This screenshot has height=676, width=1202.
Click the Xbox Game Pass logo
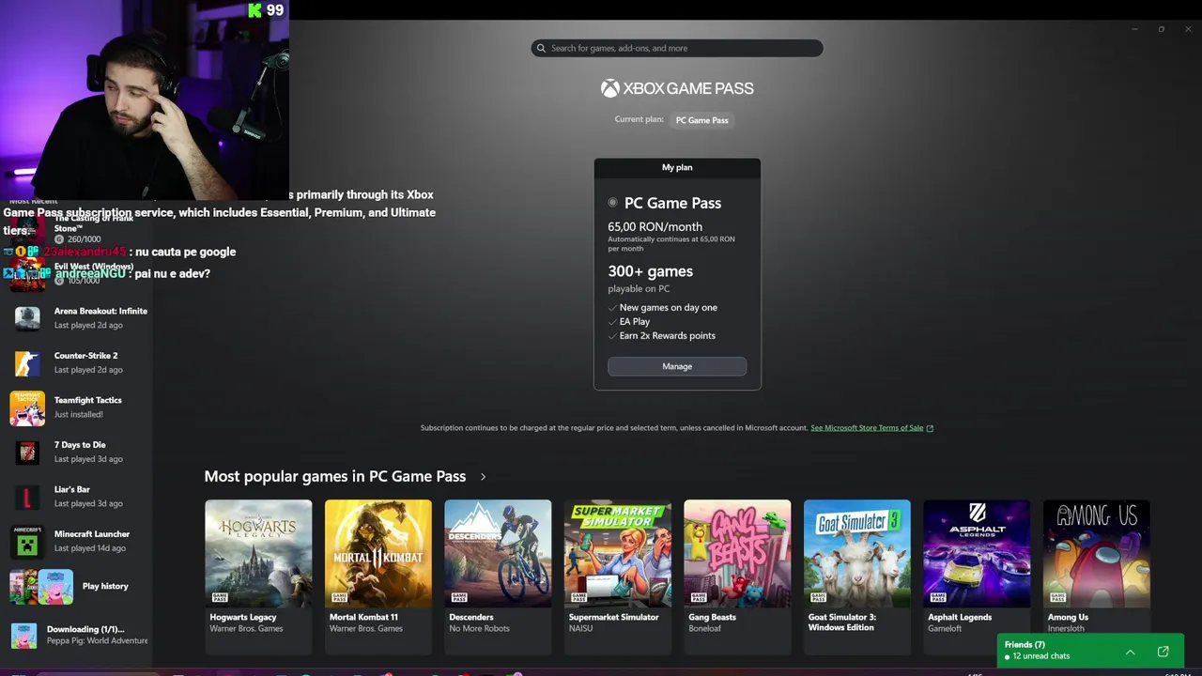coord(677,88)
